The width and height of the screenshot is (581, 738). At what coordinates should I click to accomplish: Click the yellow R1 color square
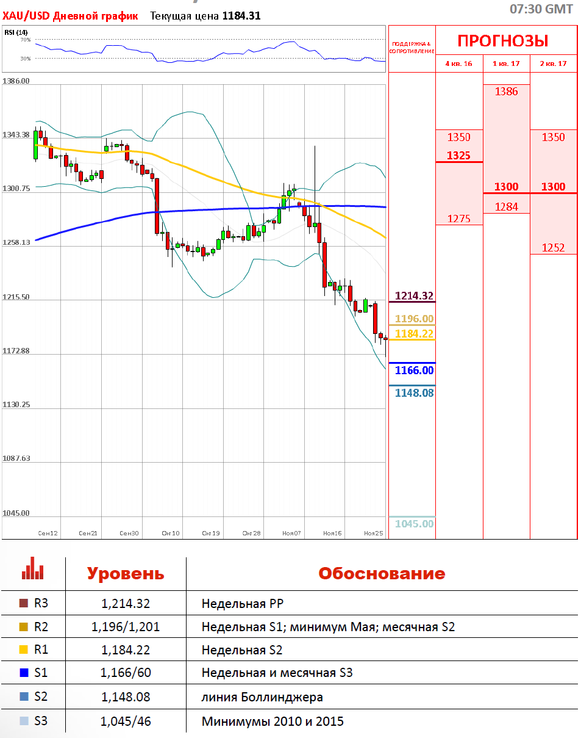click(24, 650)
